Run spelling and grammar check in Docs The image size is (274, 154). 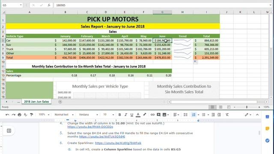26,115
